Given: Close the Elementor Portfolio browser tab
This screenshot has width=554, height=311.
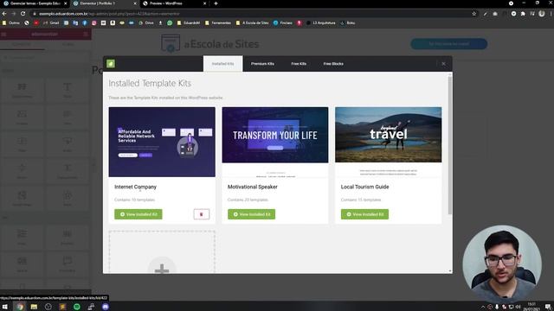Looking at the screenshot, I should [x=135, y=3].
